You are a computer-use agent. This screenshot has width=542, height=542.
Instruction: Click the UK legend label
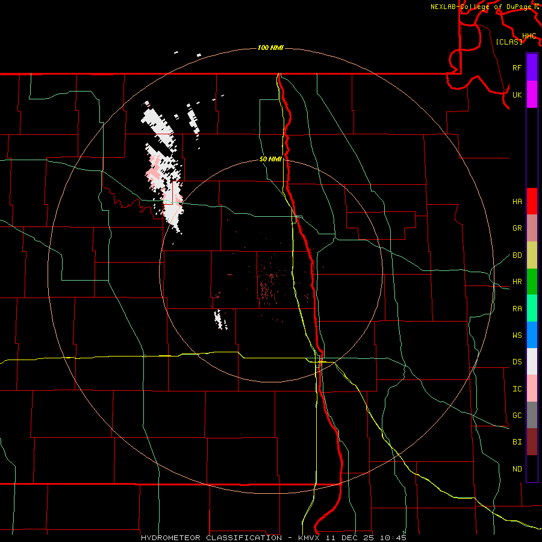pyautogui.click(x=517, y=95)
